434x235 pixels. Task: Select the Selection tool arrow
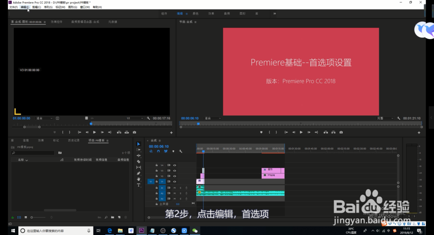click(x=139, y=144)
